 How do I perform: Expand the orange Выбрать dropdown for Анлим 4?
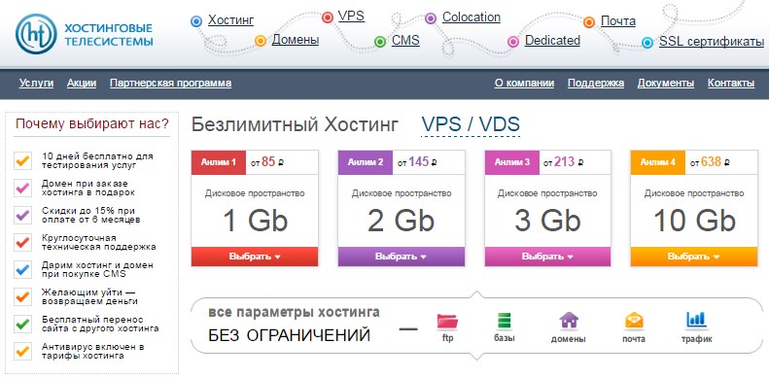point(694,257)
